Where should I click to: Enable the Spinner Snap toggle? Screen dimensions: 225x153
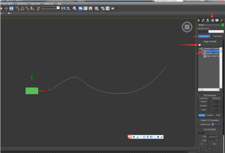tap(32, 9)
